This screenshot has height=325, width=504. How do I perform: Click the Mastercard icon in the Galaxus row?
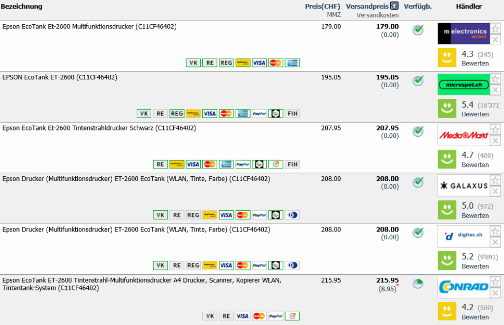pos(243,215)
